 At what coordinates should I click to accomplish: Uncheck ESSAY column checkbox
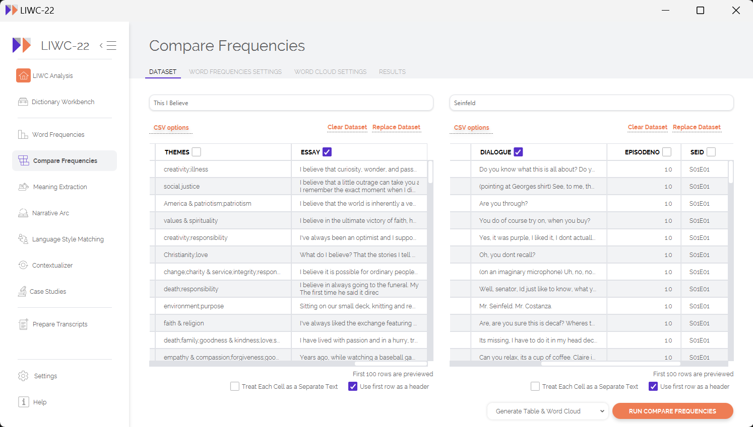click(327, 152)
